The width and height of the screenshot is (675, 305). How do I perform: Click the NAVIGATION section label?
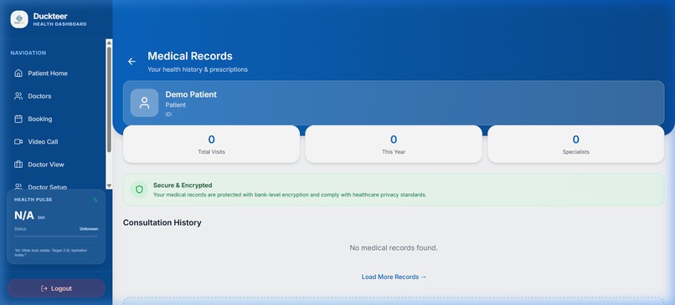(28, 53)
